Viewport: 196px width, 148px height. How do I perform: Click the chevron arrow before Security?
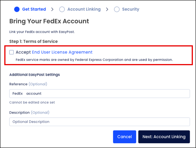pos(107,9)
